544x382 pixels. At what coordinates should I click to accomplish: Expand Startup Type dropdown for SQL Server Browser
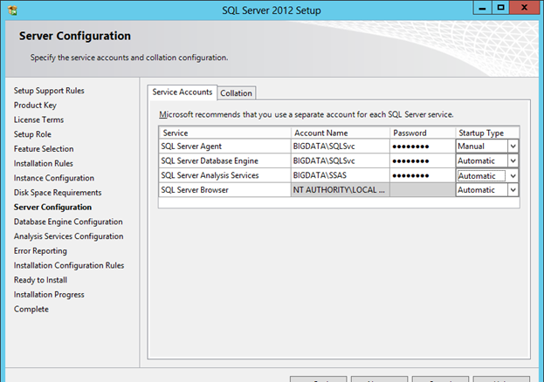513,190
